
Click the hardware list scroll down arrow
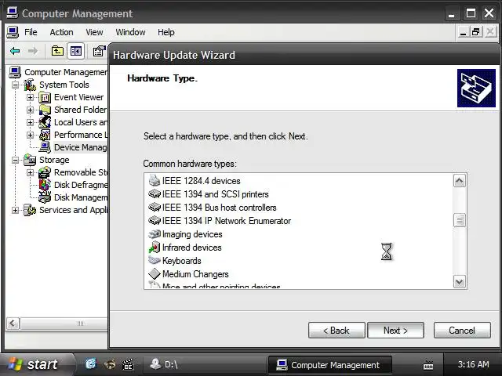(460, 282)
